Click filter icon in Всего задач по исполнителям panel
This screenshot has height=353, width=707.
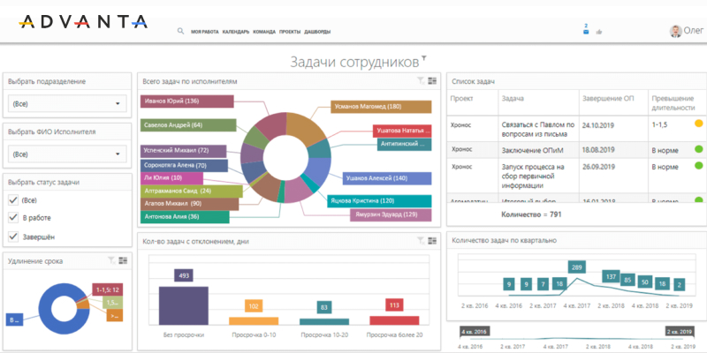tap(421, 81)
